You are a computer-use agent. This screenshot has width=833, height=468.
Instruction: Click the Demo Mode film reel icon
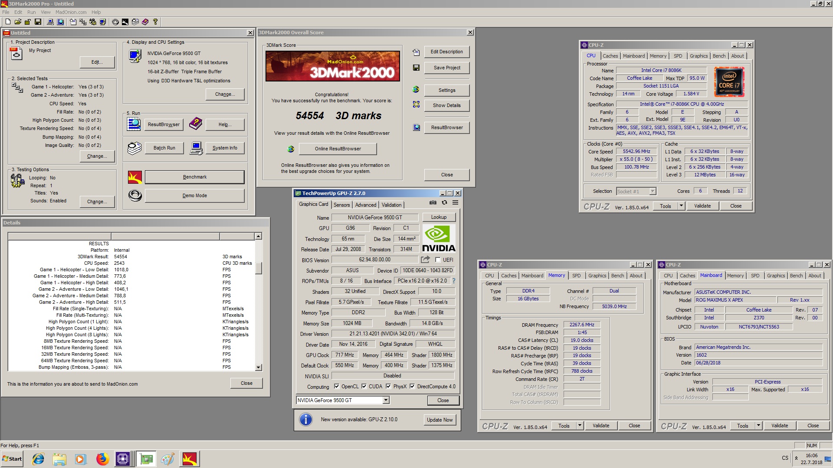[x=135, y=195]
